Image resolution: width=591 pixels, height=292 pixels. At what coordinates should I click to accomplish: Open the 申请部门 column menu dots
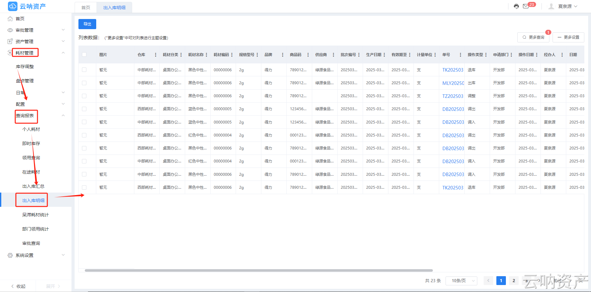point(511,55)
